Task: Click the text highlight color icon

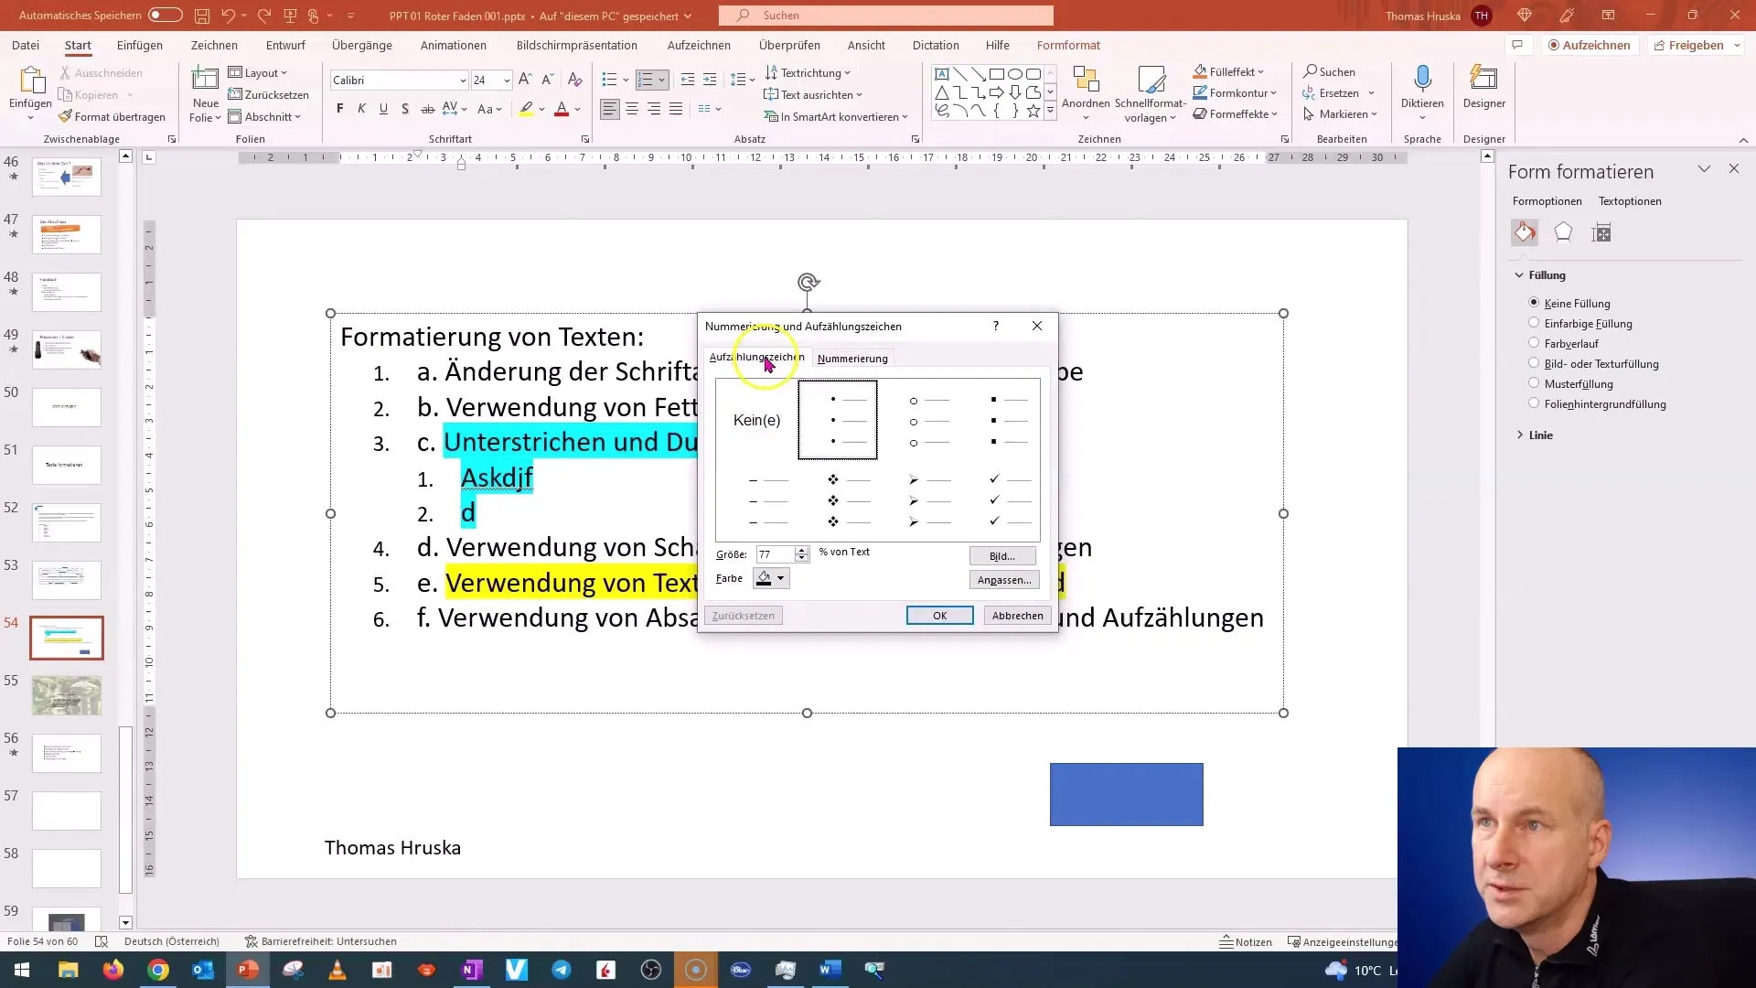Action: click(526, 109)
